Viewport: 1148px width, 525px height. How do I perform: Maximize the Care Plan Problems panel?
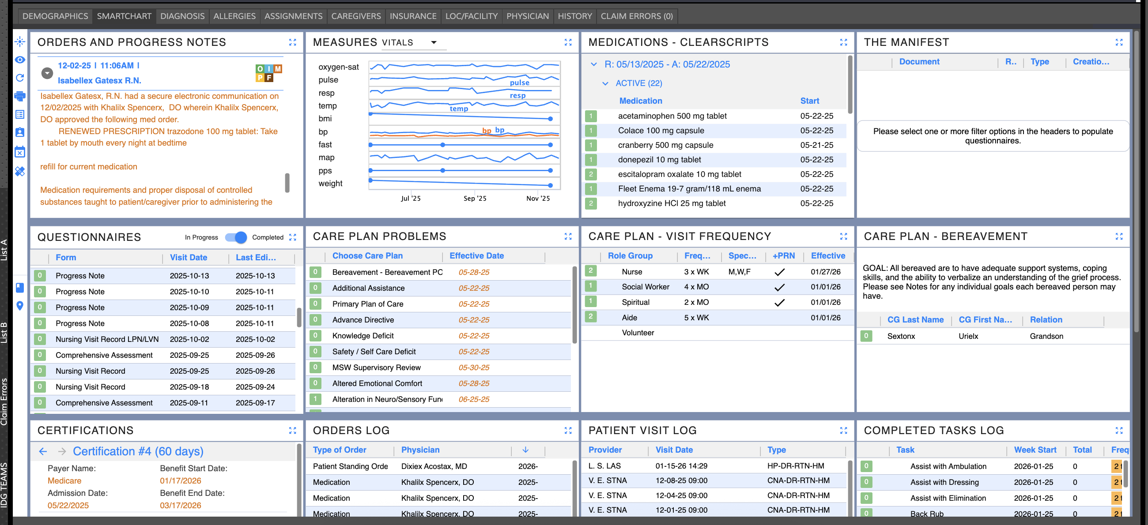568,236
